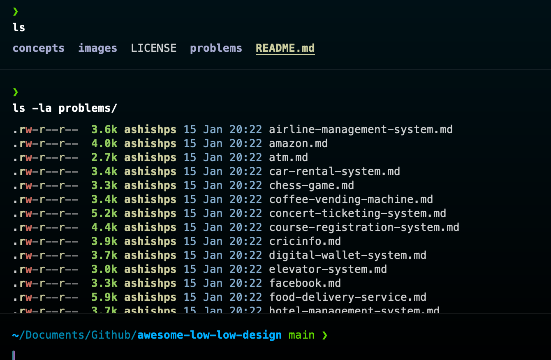This screenshot has height=360, width=551.
Task: Click the ls -la problems/ command text
Action: [65, 108]
